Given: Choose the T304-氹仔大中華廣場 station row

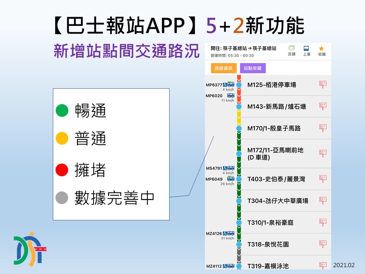Looking at the screenshot, I should (x=278, y=201).
